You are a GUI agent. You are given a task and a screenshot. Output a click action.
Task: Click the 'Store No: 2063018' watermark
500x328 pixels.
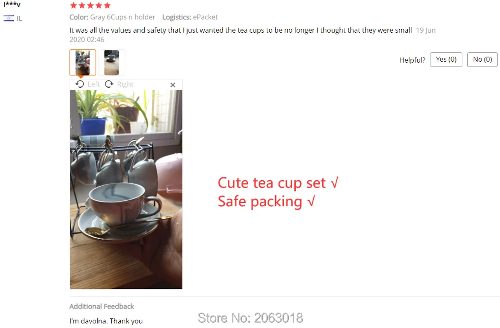(x=250, y=318)
